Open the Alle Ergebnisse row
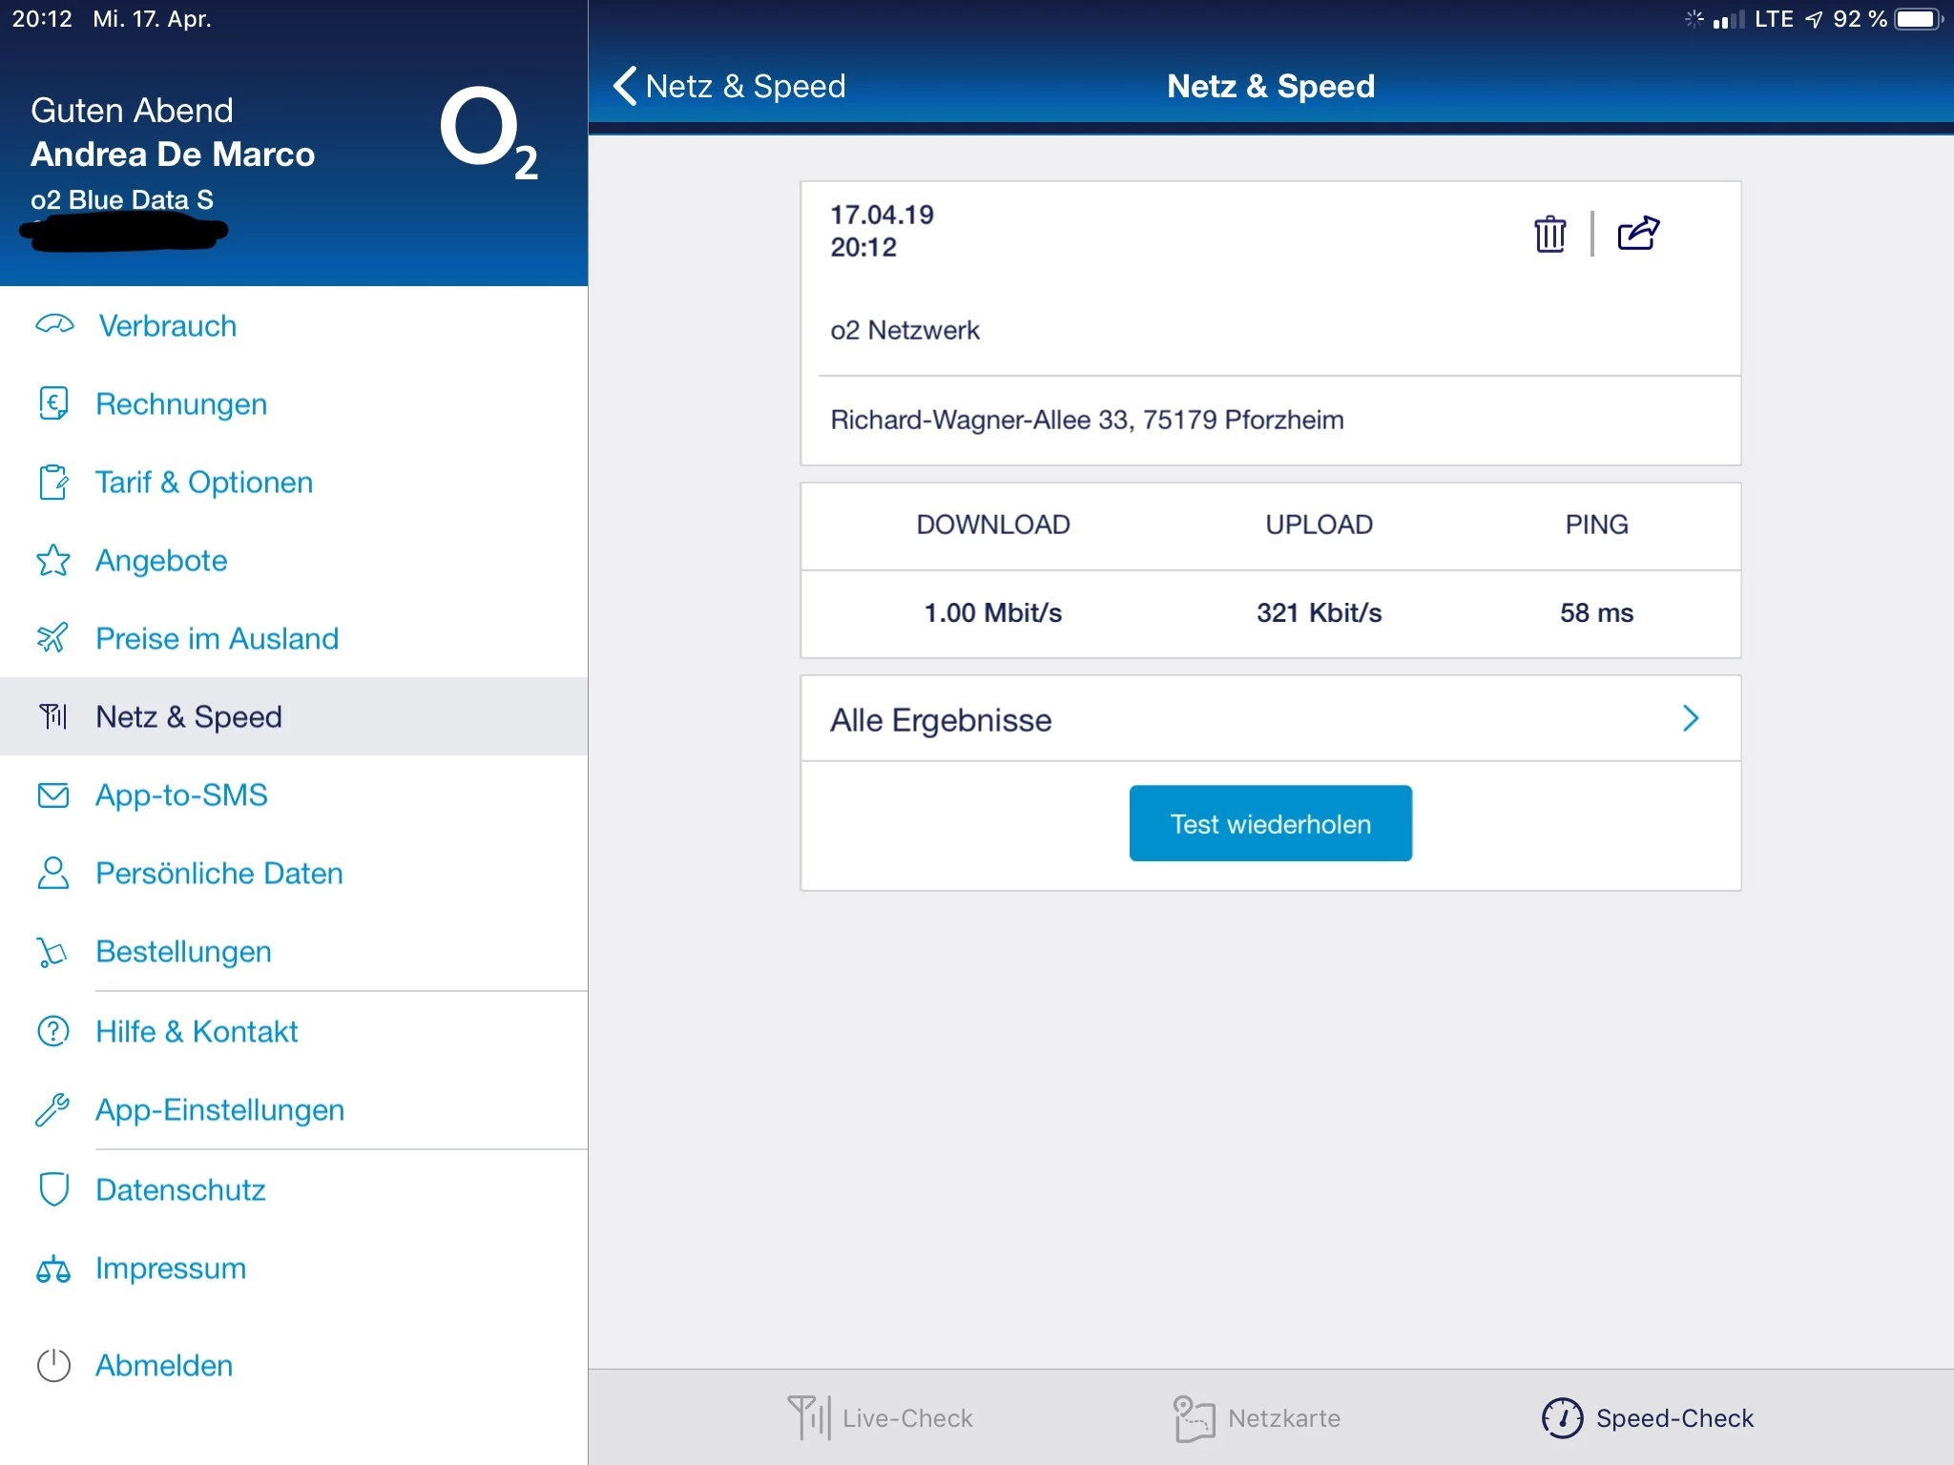1954x1465 pixels. [1269, 719]
